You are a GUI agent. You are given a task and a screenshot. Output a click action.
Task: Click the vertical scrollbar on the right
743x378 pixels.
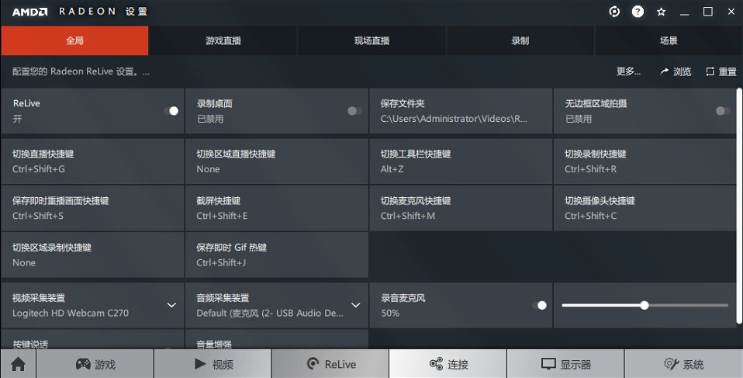coord(739,206)
